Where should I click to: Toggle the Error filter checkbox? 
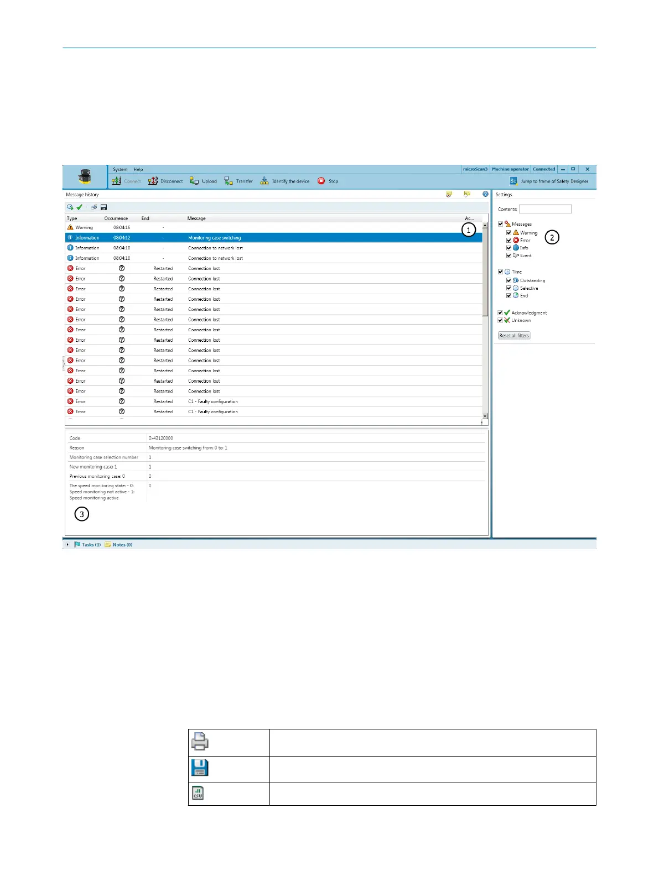(x=508, y=241)
